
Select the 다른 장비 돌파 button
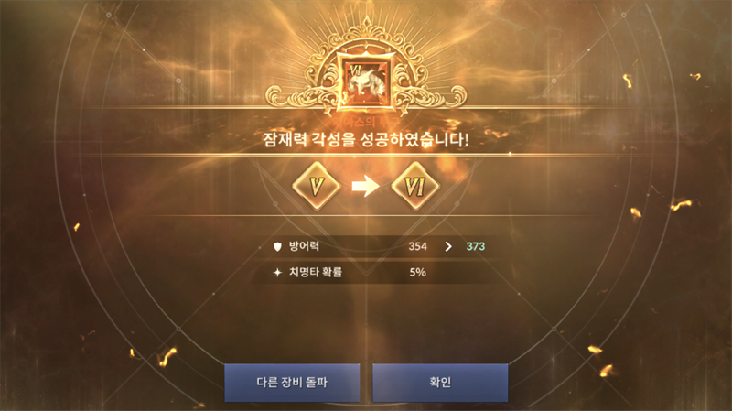(x=292, y=383)
